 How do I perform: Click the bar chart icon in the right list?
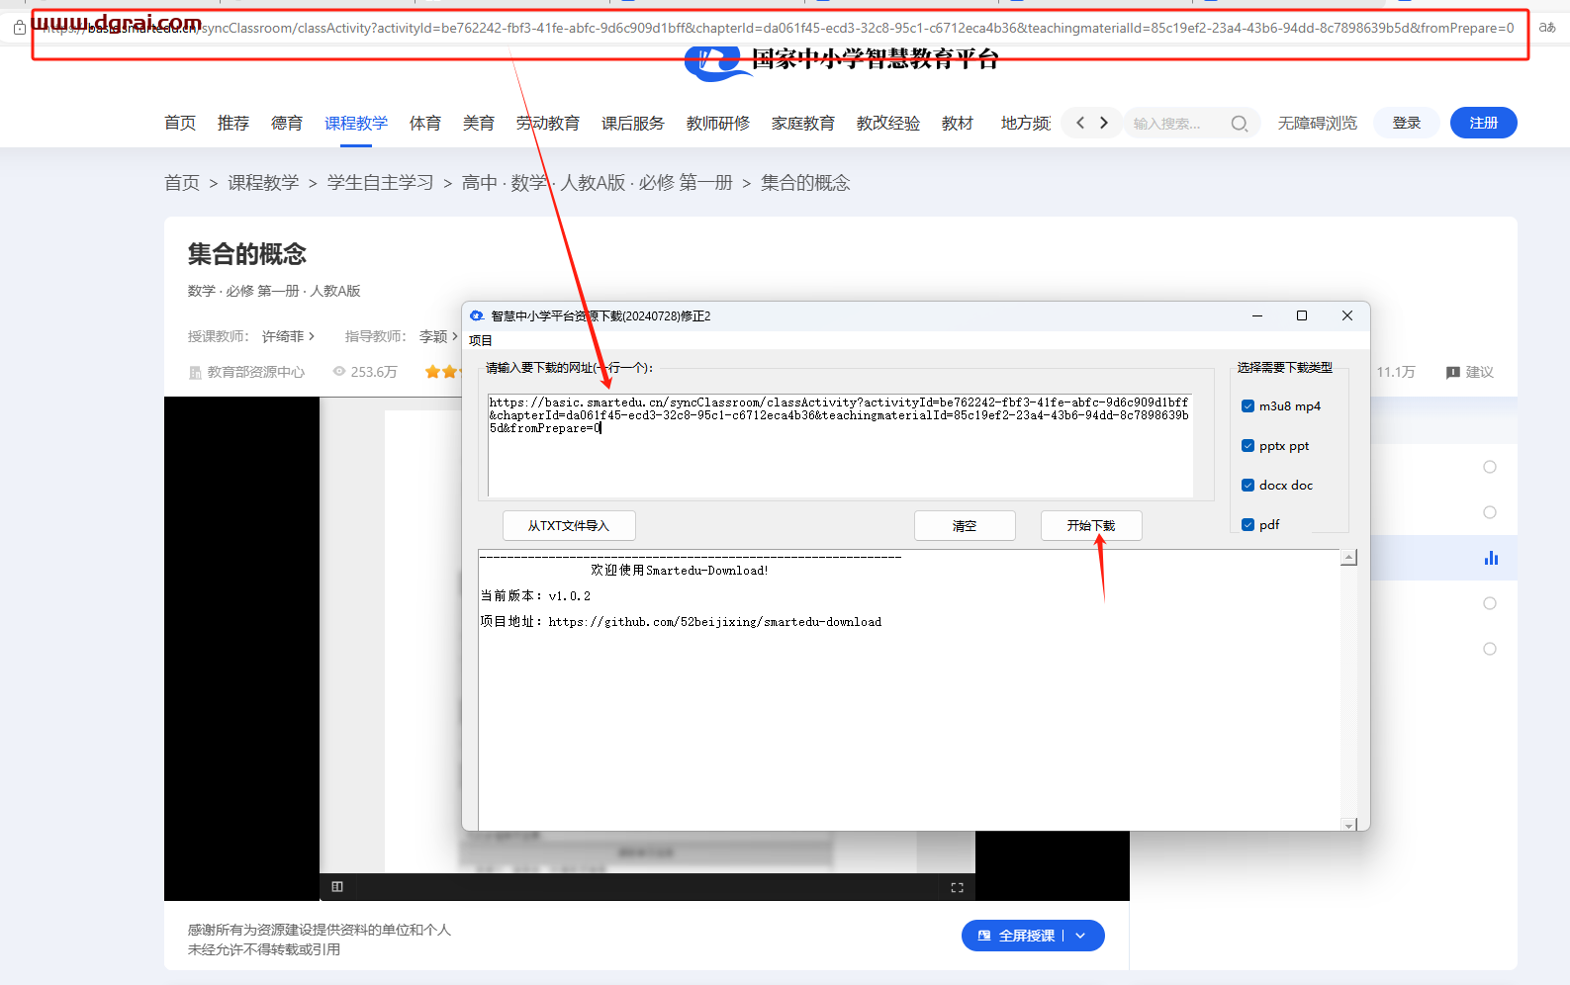point(1491,558)
